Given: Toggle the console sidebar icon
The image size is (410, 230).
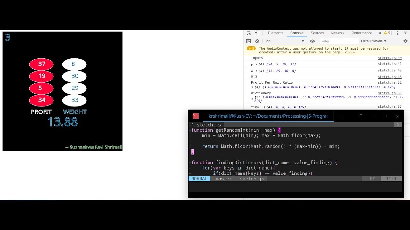Looking at the screenshot, I should click(x=249, y=41).
